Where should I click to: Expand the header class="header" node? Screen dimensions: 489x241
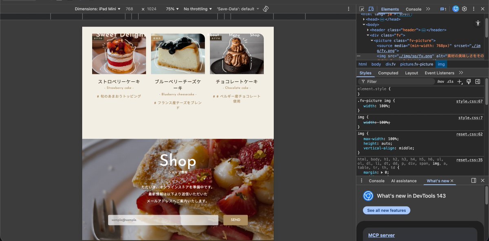click(368, 30)
